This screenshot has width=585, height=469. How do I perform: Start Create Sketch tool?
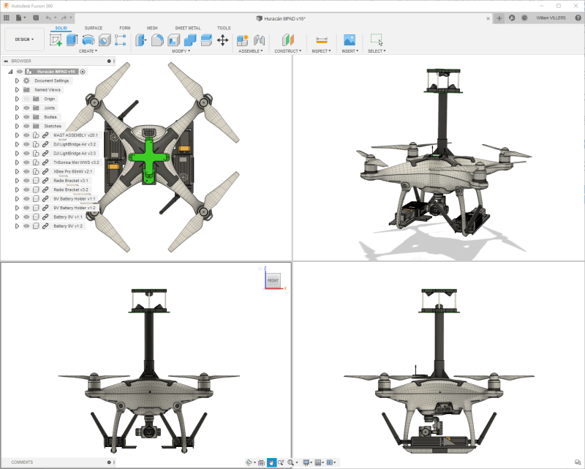56,40
